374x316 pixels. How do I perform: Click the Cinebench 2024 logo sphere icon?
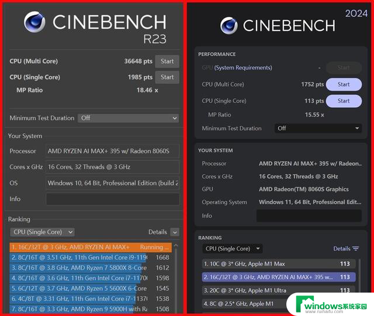[229, 26]
